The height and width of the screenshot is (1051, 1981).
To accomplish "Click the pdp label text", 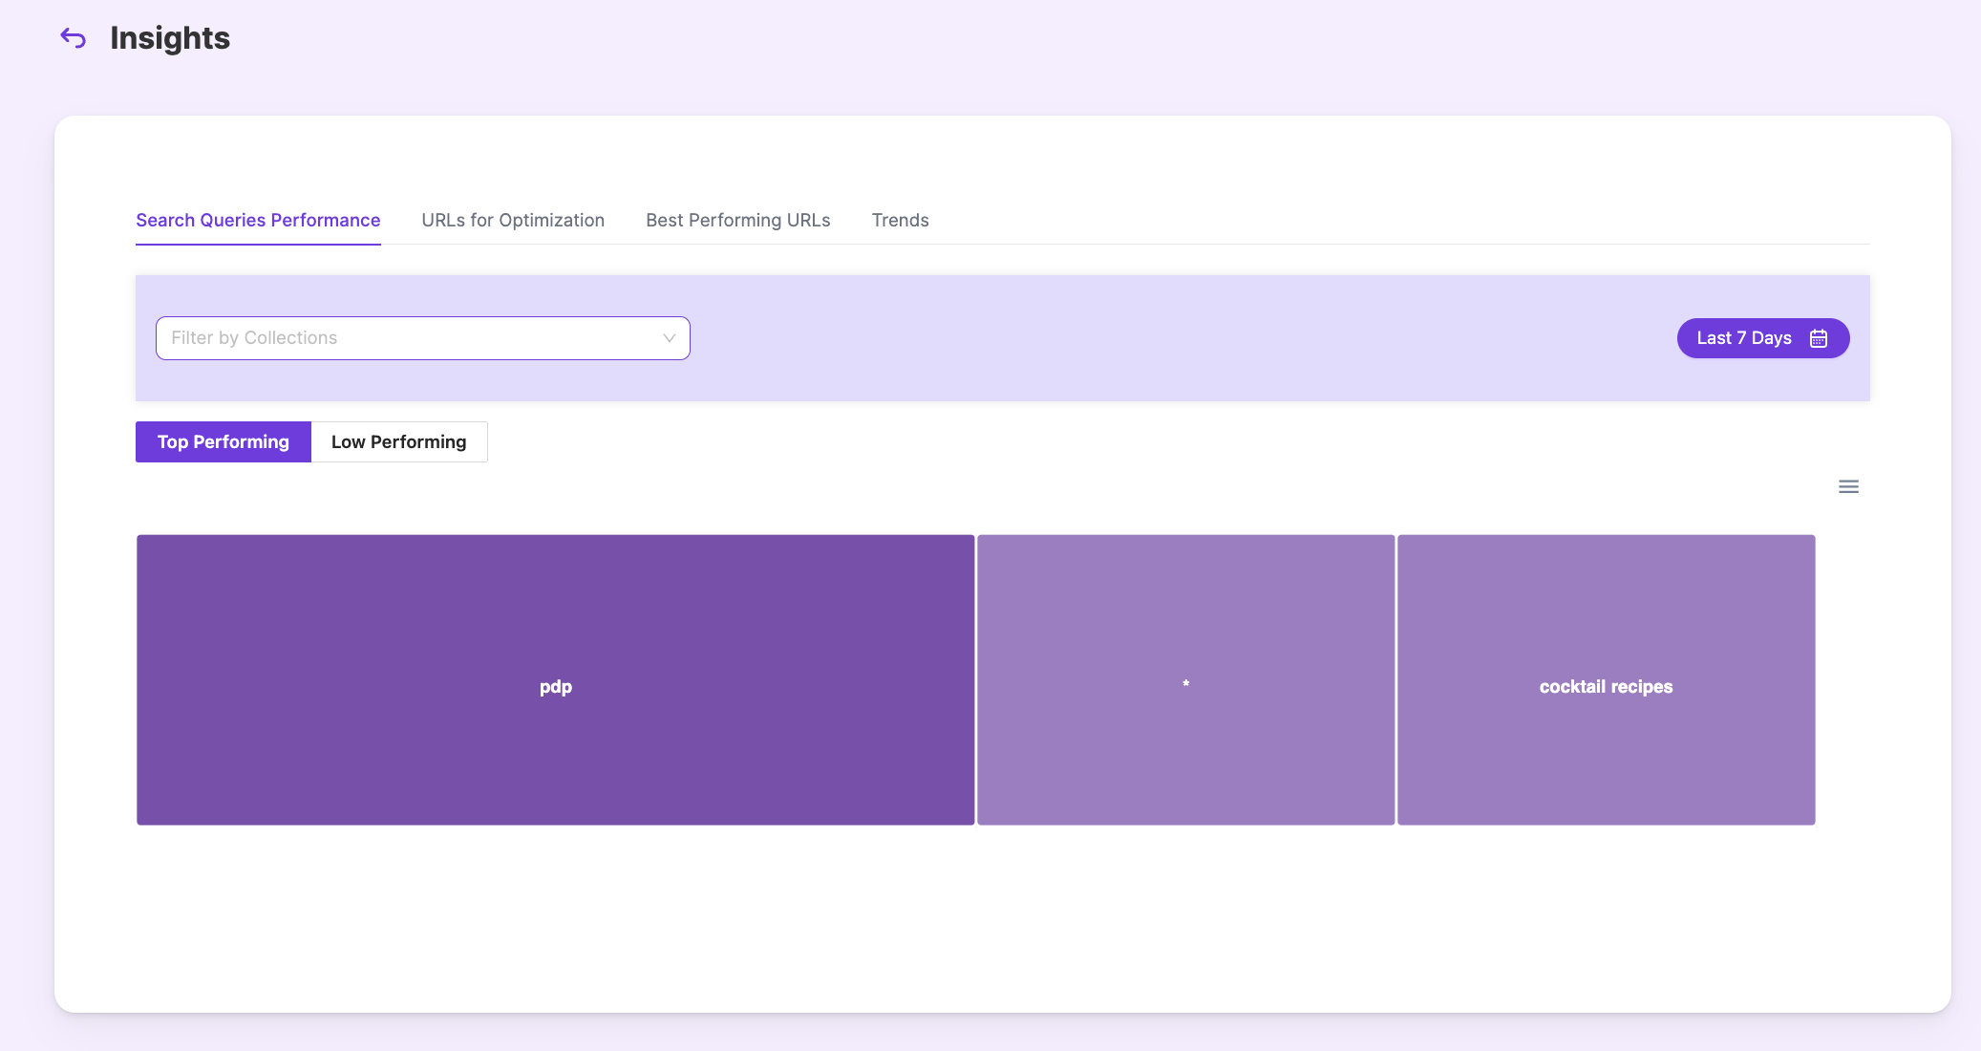I will click(555, 687).
